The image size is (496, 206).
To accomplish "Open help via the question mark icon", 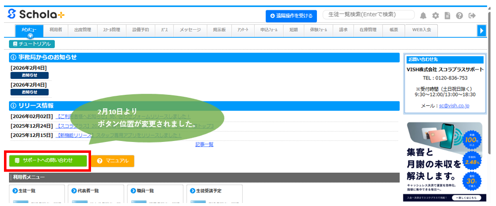I will (459, 15).
